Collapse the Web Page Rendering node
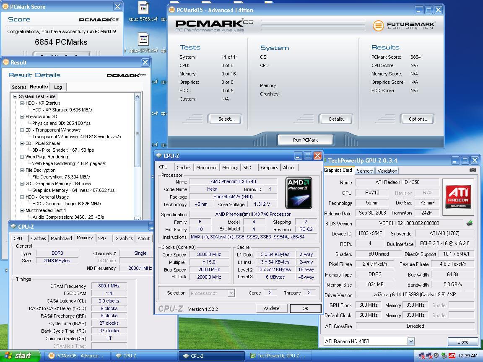This screenshot has width=483, height=362. pyautogui.click(x=22, y=157)
